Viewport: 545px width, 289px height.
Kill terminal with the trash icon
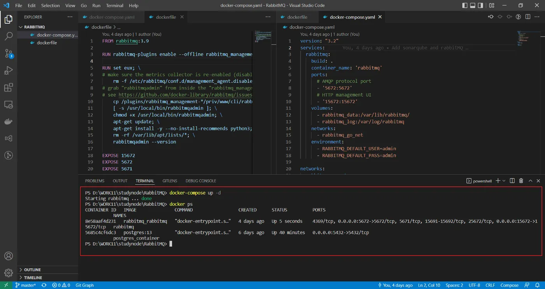pos(521,181)
